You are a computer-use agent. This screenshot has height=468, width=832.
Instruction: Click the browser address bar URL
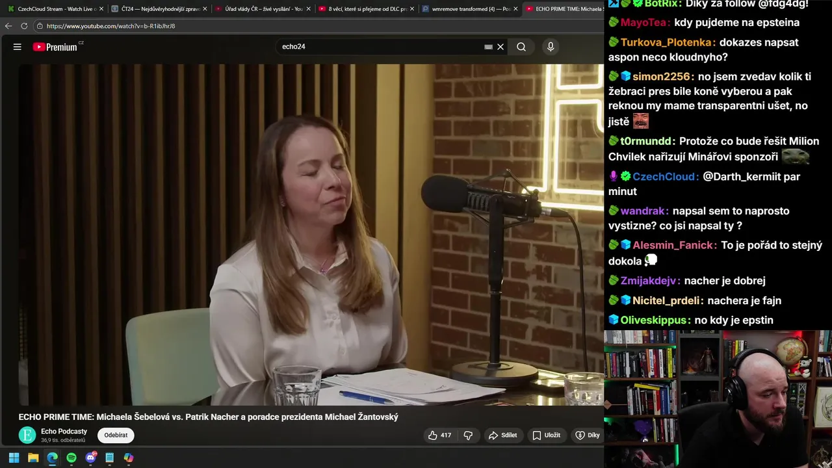(x=110, y=26)
